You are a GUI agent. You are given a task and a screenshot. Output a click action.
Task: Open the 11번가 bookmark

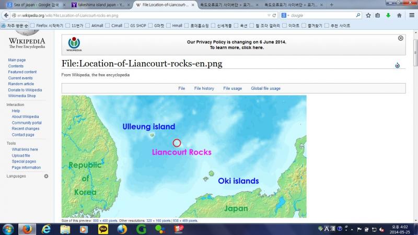pyautogui.click(x=75, y=26)
